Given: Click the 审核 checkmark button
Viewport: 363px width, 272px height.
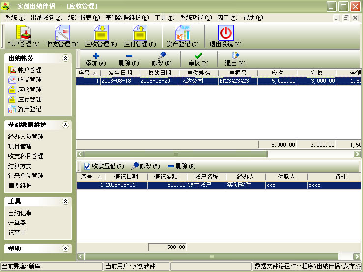Looking at the screenshot, I should 198,59.
